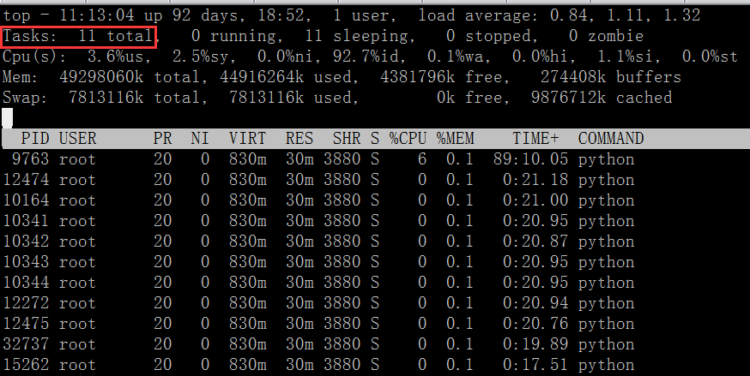This screenshot has width=750, height=376.
Task: Click the VIRT column header
Action: coord(247,139)
